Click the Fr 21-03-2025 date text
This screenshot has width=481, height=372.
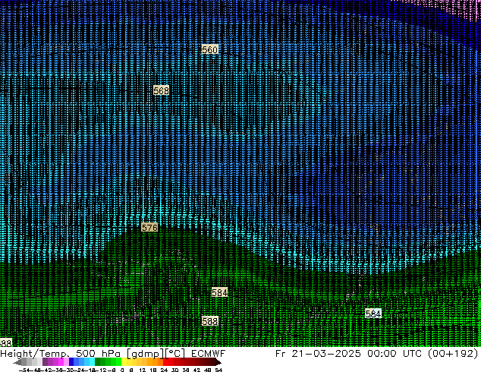[318, 353]
